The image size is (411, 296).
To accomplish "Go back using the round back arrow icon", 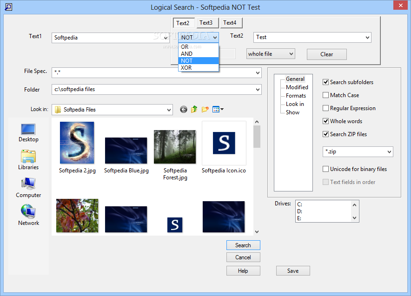I will coord(184,109).
